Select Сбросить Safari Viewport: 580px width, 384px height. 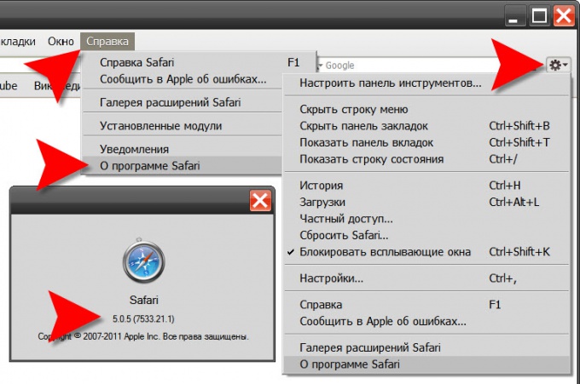coord(426,235)
